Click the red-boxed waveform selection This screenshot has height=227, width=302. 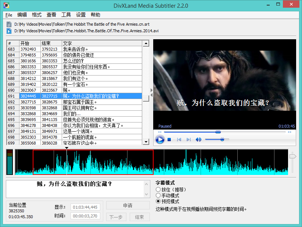pos(93,162)
